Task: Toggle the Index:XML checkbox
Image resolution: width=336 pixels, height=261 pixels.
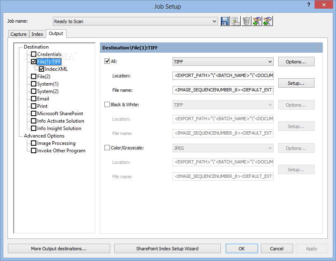Action: coord(42,69)
